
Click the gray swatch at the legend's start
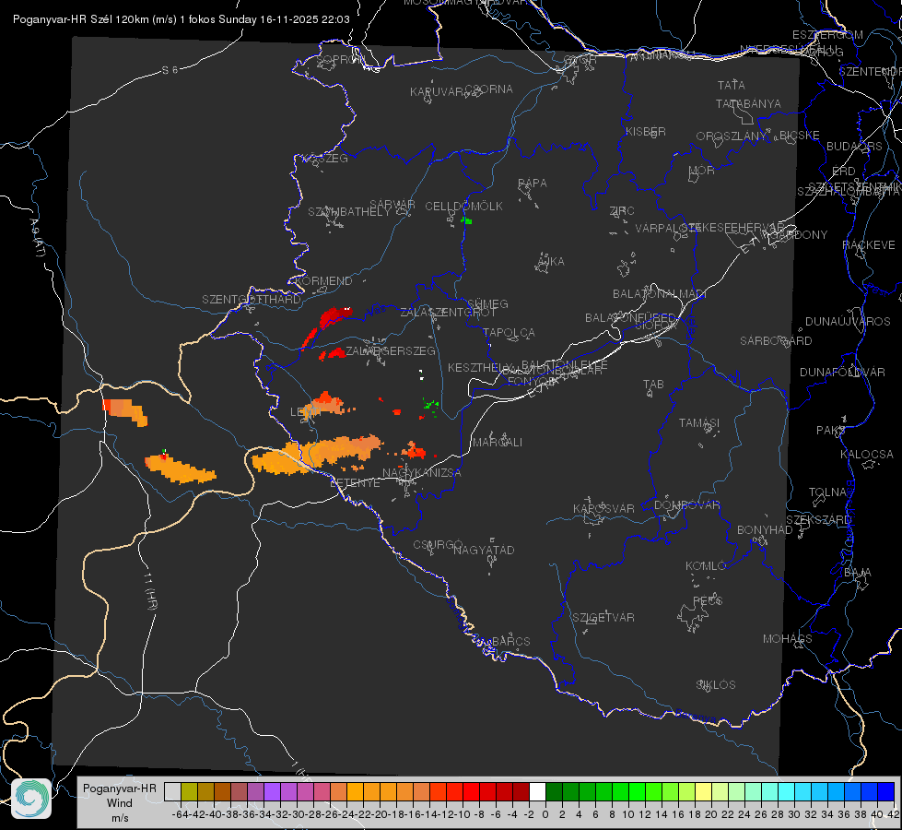tap(172, 791)
